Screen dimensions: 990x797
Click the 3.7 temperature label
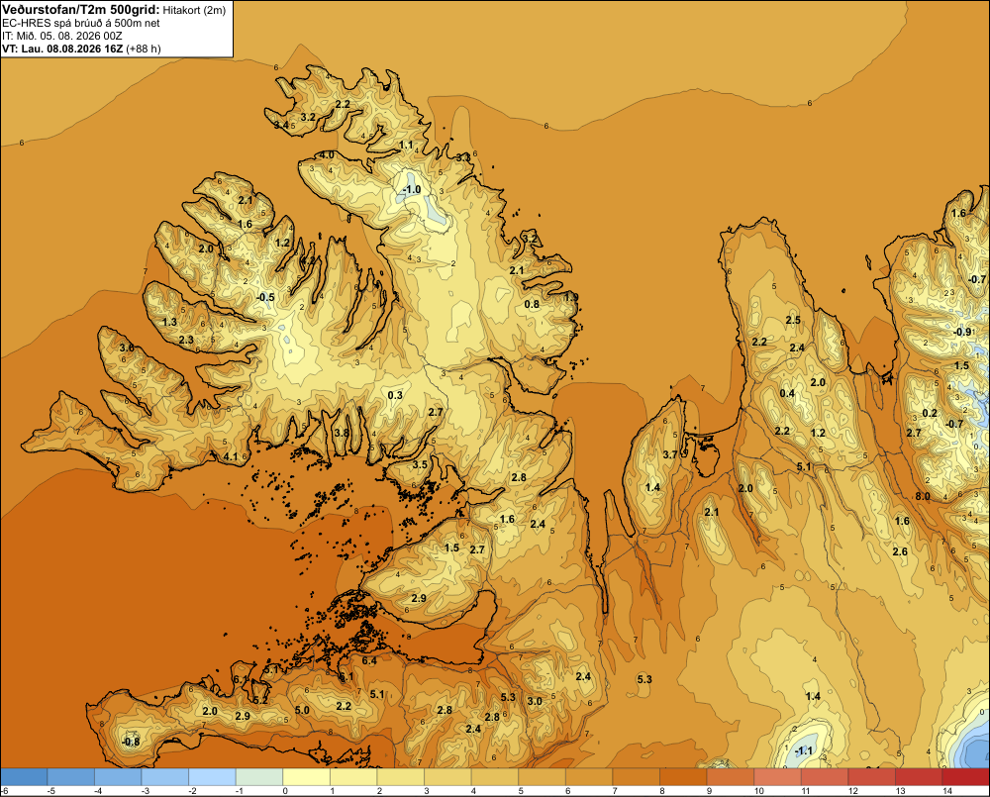tap(670, 454)
